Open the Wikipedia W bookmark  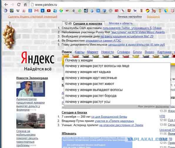[18, 11]
